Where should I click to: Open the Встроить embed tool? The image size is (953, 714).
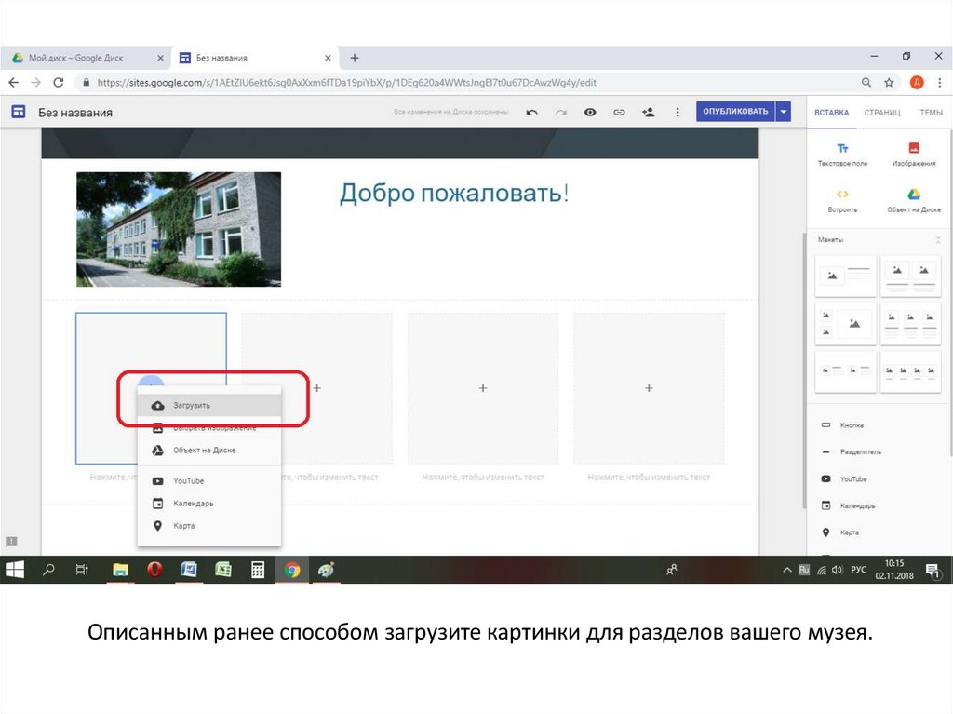click(842, 200)
